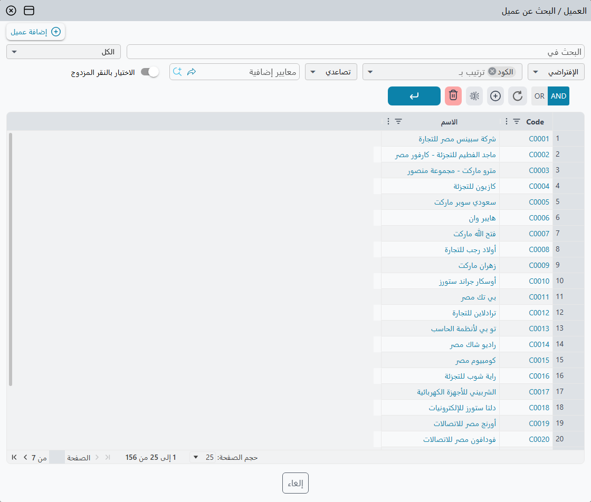Toggle الاختيار بالنقر المزدوج switch
Screen dimensions: 591x502
click(150, 72)
